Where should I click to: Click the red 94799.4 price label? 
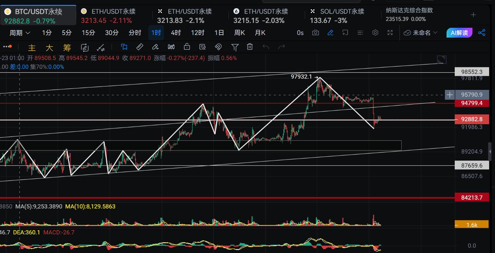point(472,103)
